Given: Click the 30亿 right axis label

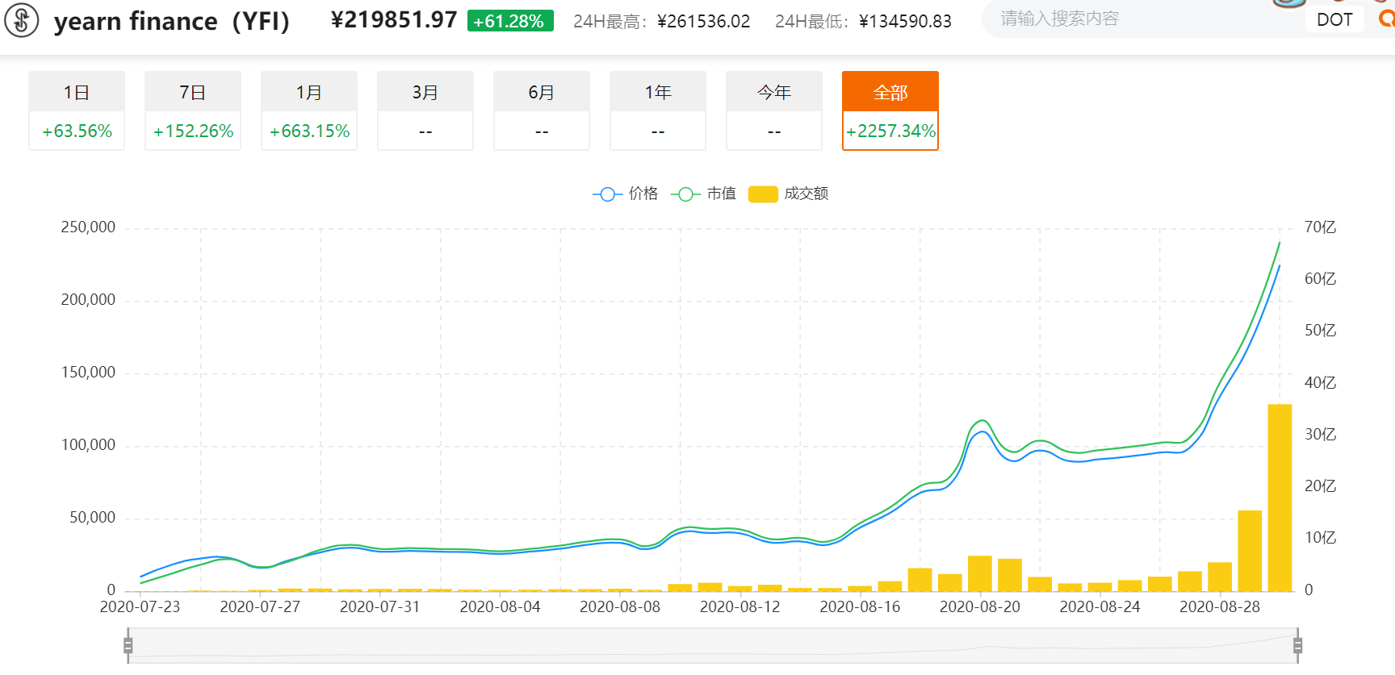Looking at the screenshot, I should (x=1321, y=435).
